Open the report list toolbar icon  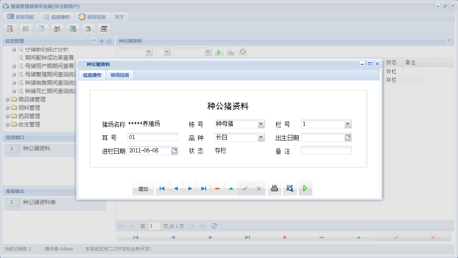point(26,28)
